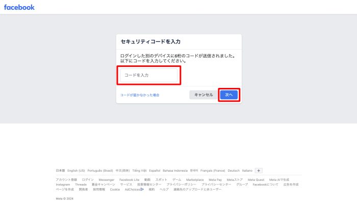The image size is (357, 208).
Task: Choose Español from language list
Action: click(x=155, y=170)
